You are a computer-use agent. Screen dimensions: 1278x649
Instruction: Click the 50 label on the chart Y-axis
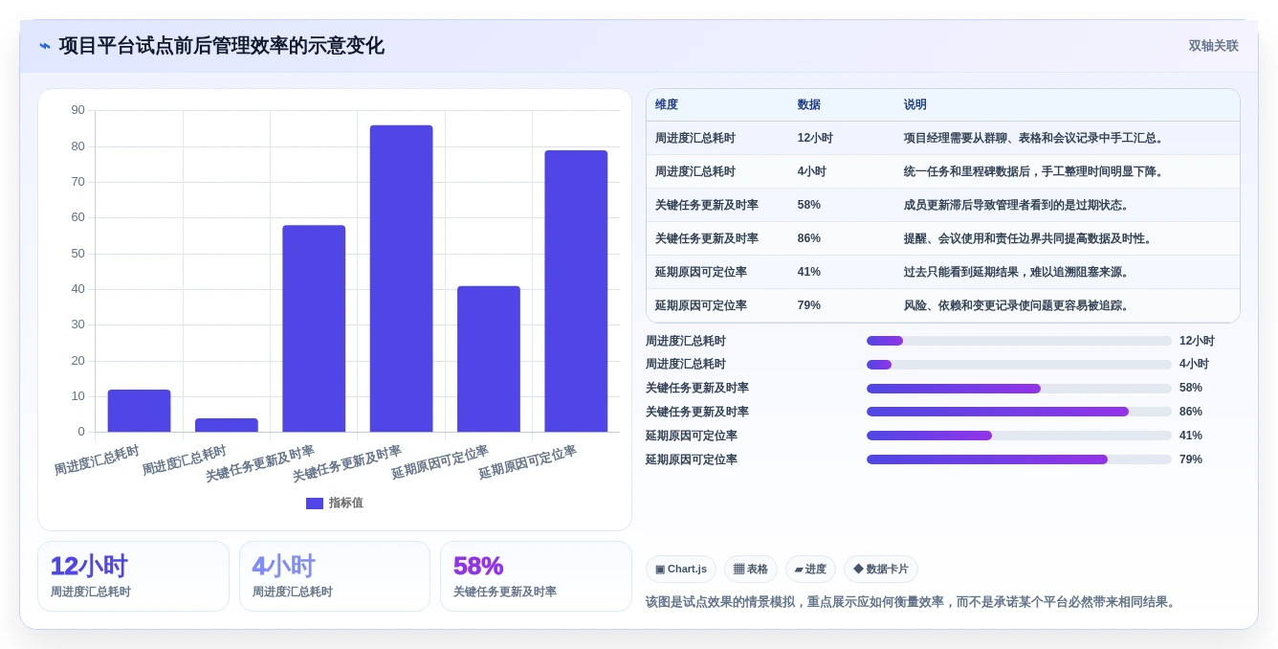[77, 254]
